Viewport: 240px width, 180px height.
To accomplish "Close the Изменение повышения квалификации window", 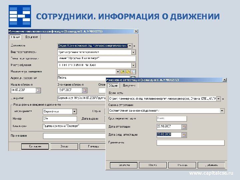I will [136, 31].
